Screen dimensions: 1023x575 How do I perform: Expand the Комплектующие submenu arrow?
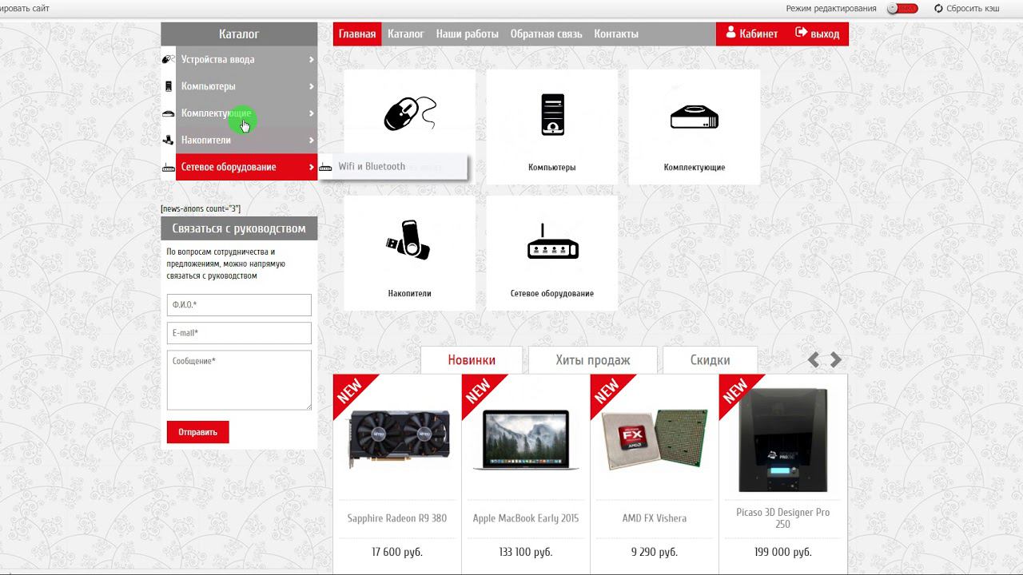tap(311, 113)
